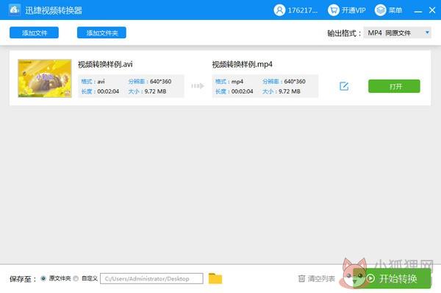The height and width of the screenshot is (293, 441).
Task: Open the user account avatar icon
Action: click(x=279, y=10)
